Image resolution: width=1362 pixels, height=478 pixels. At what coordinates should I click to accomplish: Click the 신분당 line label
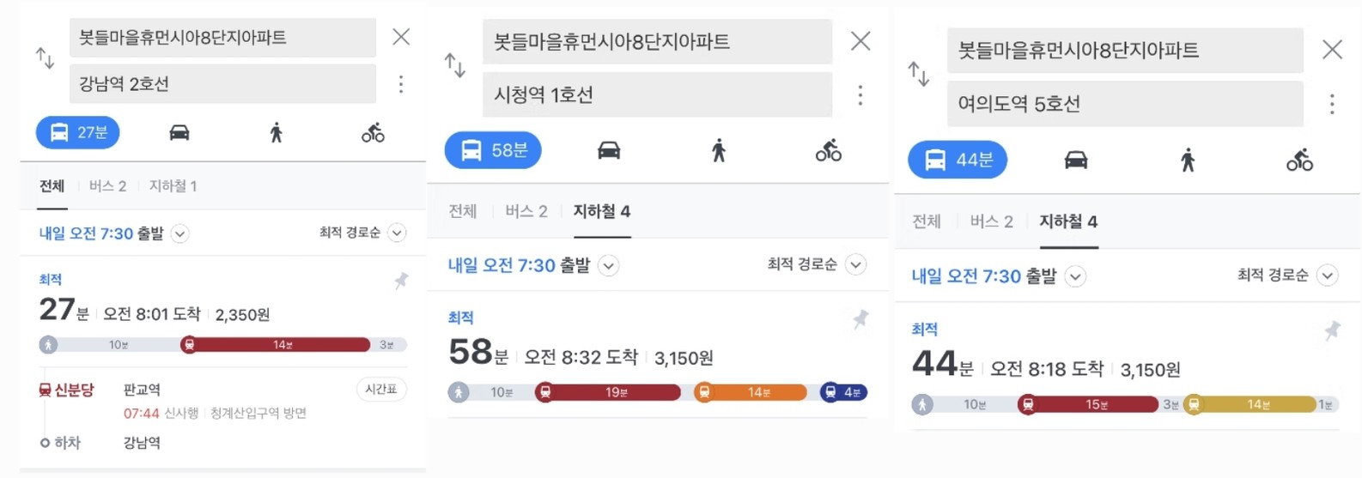coord(67,390)
